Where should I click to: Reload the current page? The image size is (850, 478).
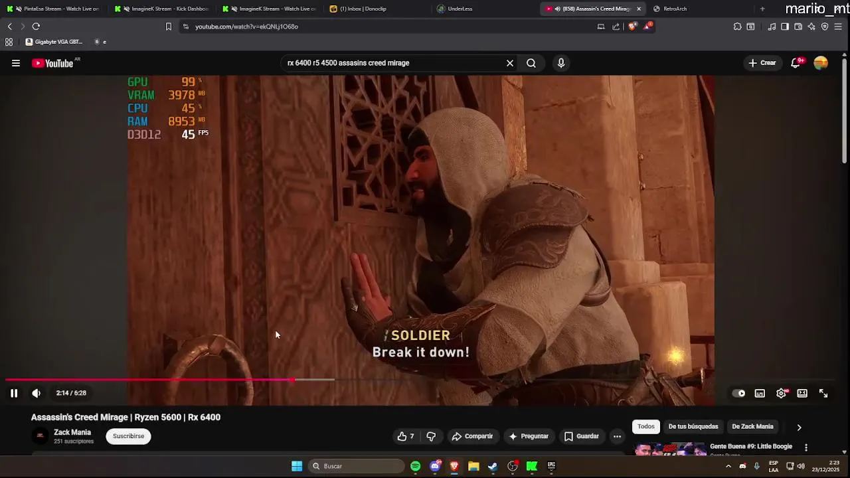36,27
